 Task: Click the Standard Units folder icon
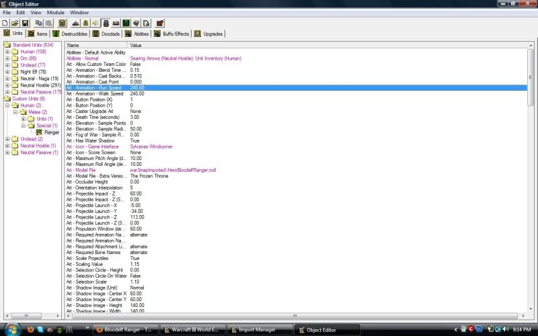[7, 45]
